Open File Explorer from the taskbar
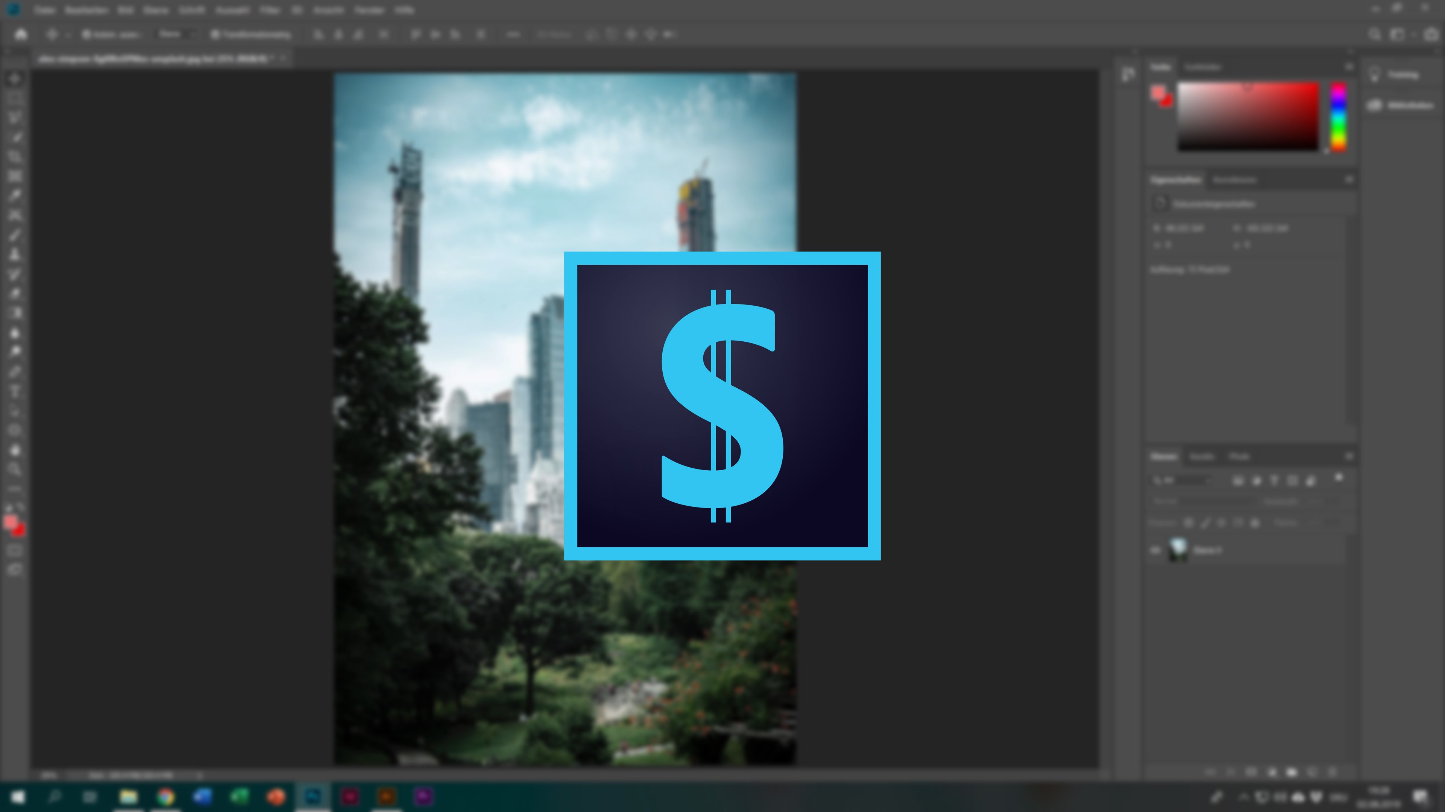This screenshot has width=1445, height=812. (x=128, y=797)
